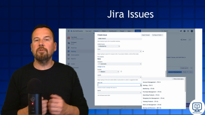This screenshot has width=205, height=115.
Task: Click the epic picker icon in Epic Link field
Action: click(x=141, y=85)
